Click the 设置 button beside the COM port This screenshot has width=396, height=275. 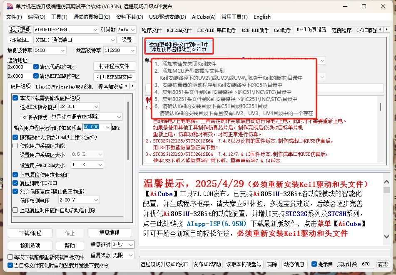(x=127, y=40)
